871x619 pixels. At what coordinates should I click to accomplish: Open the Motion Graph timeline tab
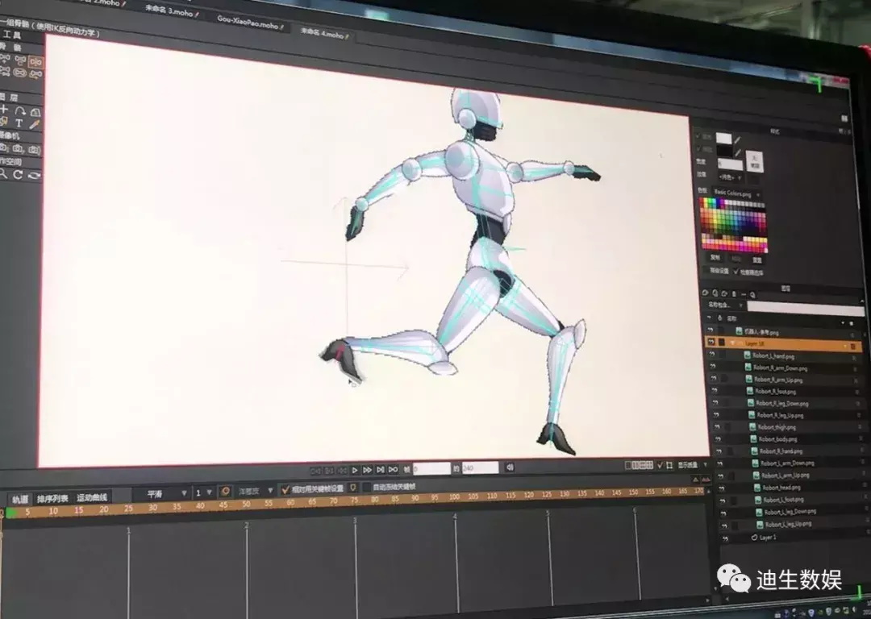click(x=91, y=498)
